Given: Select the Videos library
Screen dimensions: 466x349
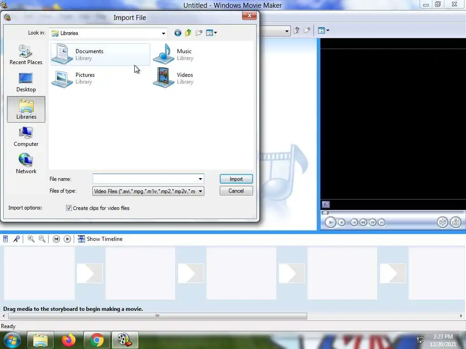Looking at the screenshot, I should coord(173,78).
